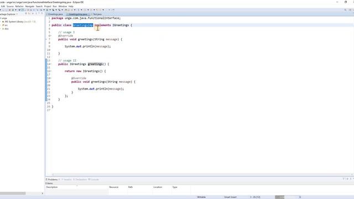Select the Package Explorer tab
354x199 pixels.
pyautogui.click(x=8, y=14)
